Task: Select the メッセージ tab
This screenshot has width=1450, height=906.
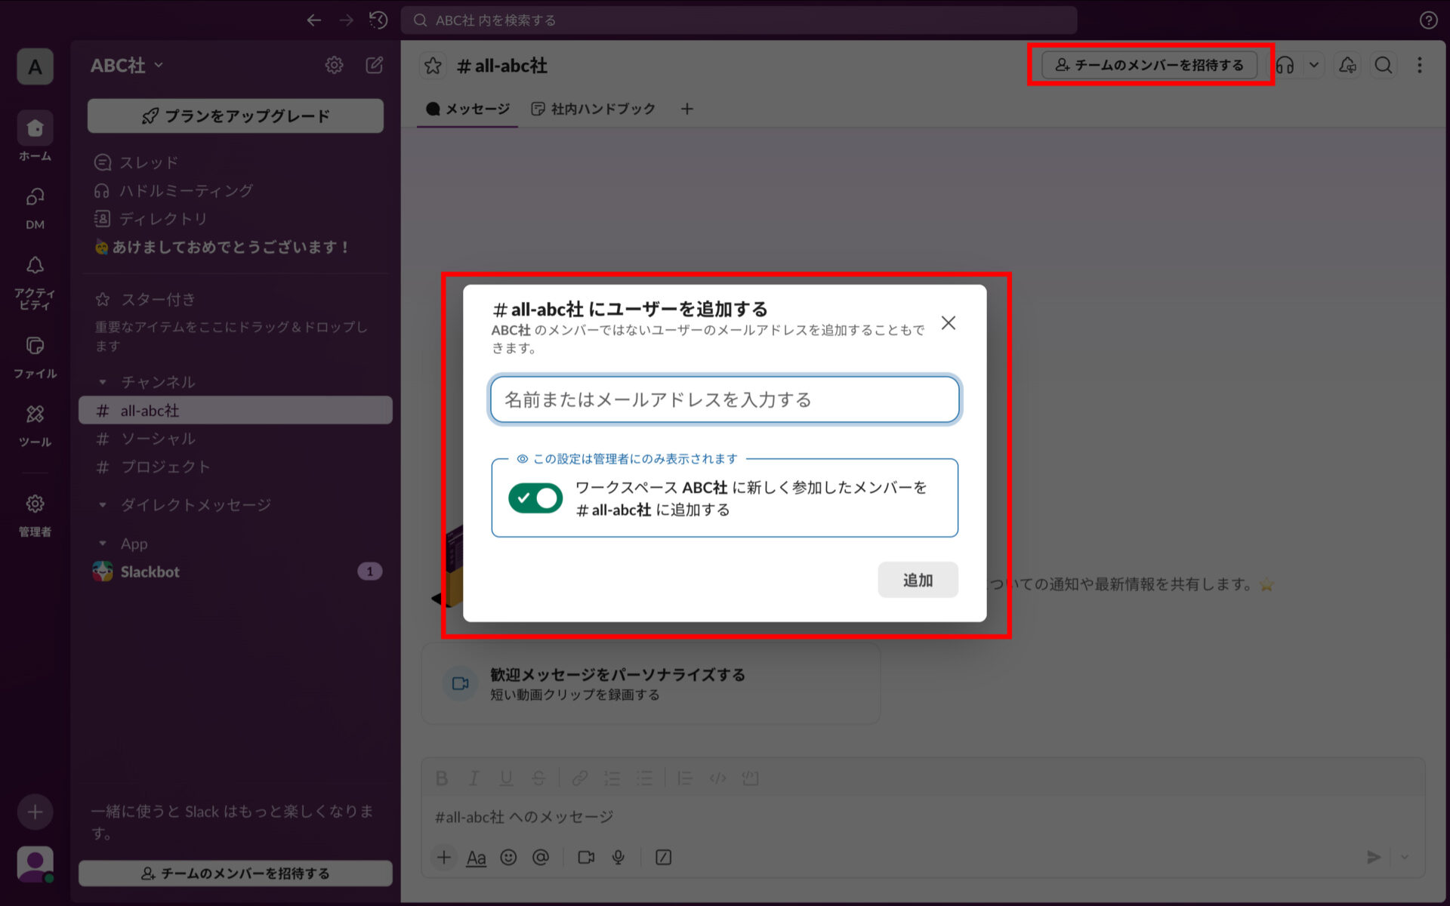Action: (467, 109)
